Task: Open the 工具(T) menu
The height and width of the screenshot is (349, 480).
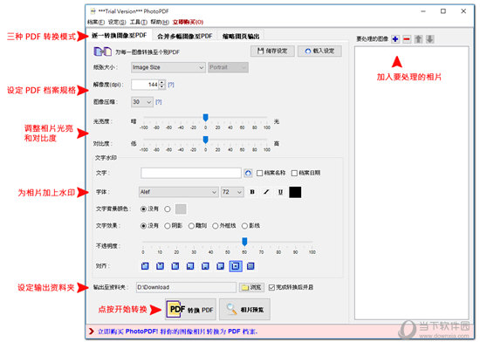Action: tap(139, 22)
